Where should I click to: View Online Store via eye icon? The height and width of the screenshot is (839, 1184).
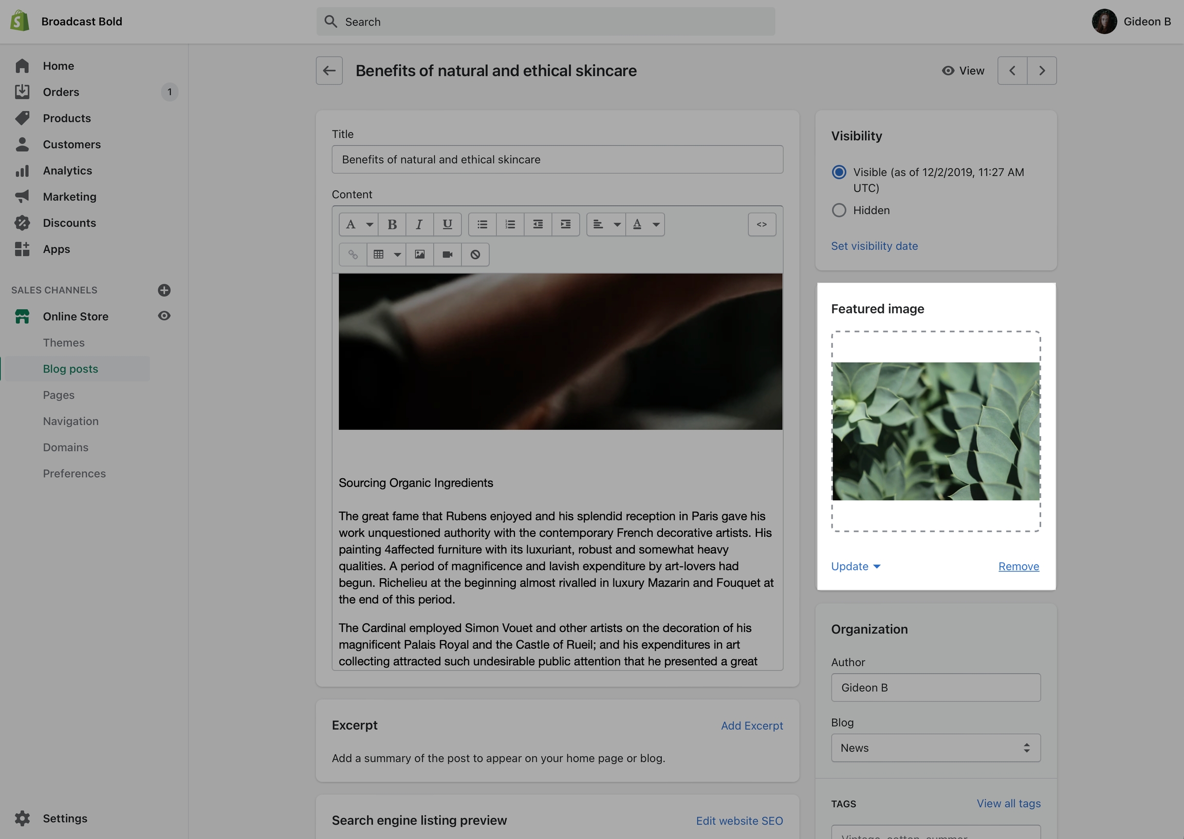coord(164,315)
